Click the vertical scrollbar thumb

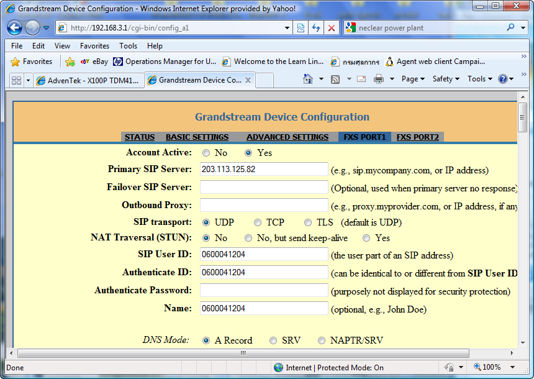(x=522, y=117)
